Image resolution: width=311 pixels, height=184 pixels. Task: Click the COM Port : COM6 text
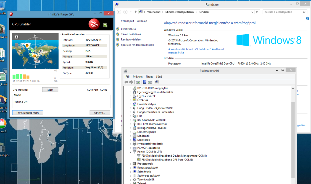pyautogui.click(x=97, y=90)
